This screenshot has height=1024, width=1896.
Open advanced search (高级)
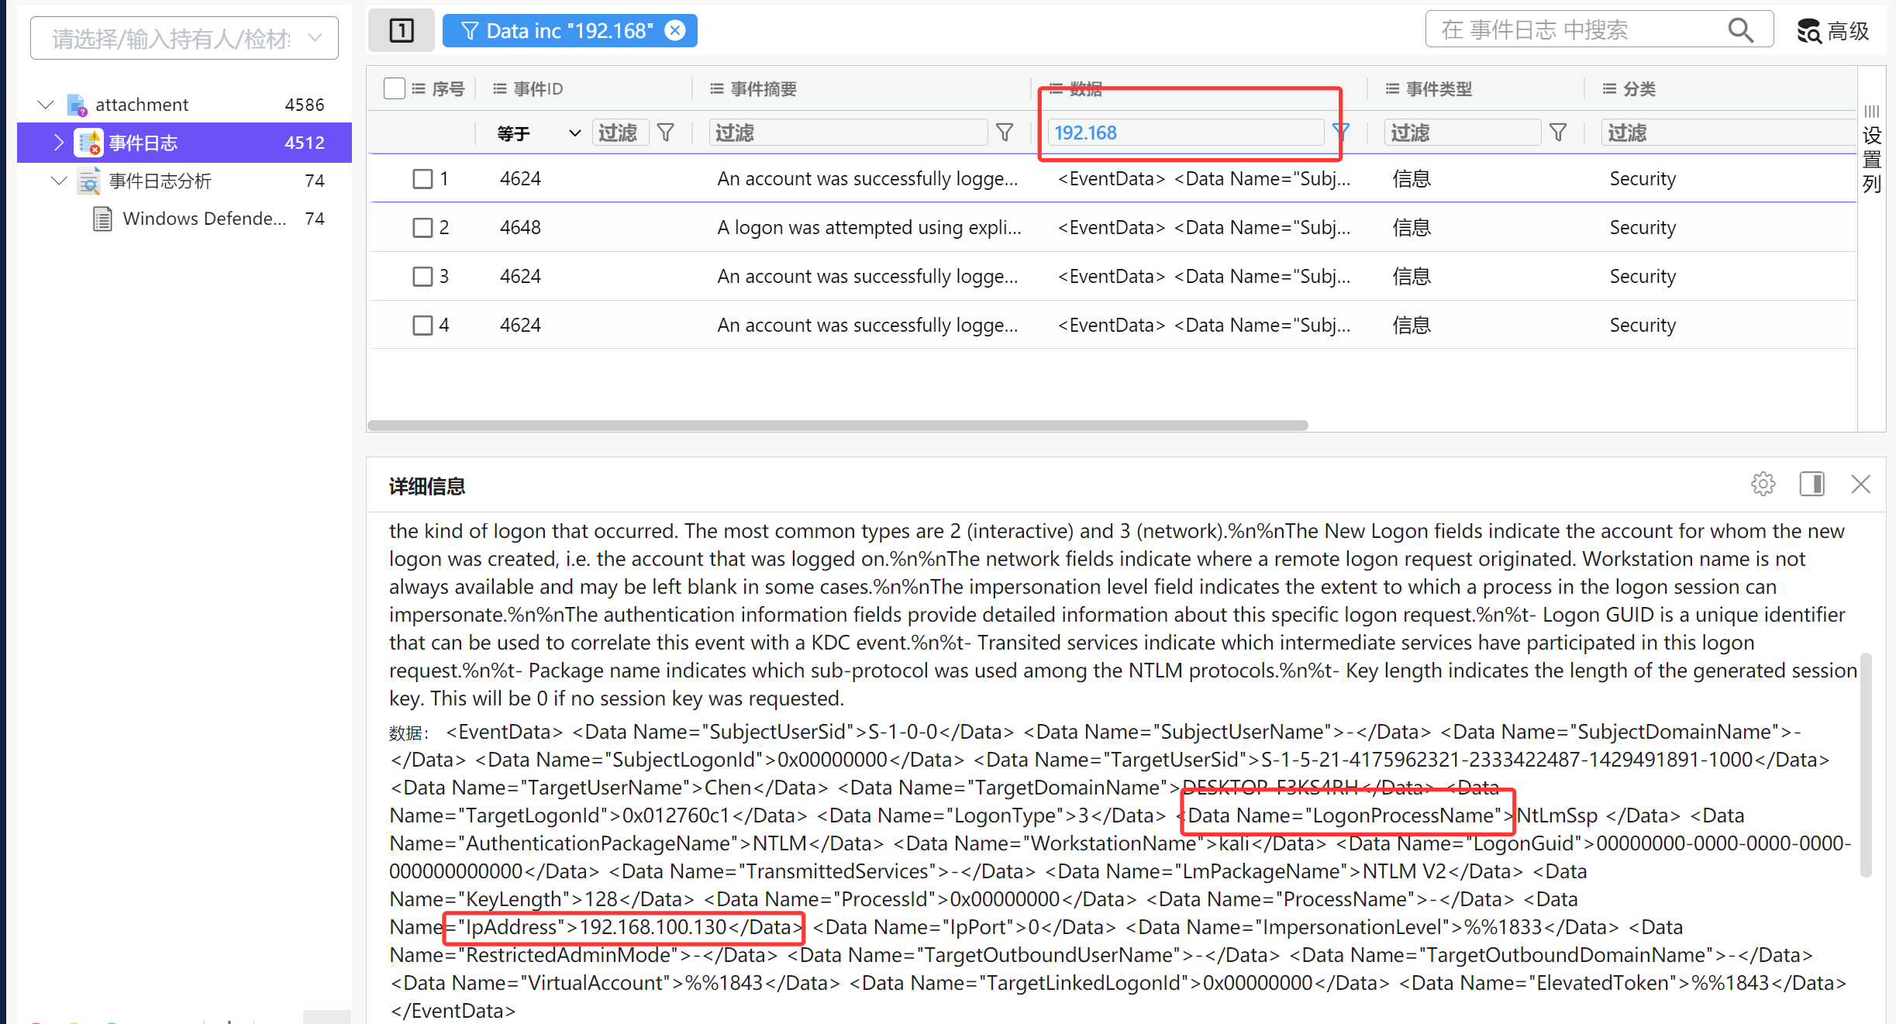pyautogui.click(x=1833, y=31)
